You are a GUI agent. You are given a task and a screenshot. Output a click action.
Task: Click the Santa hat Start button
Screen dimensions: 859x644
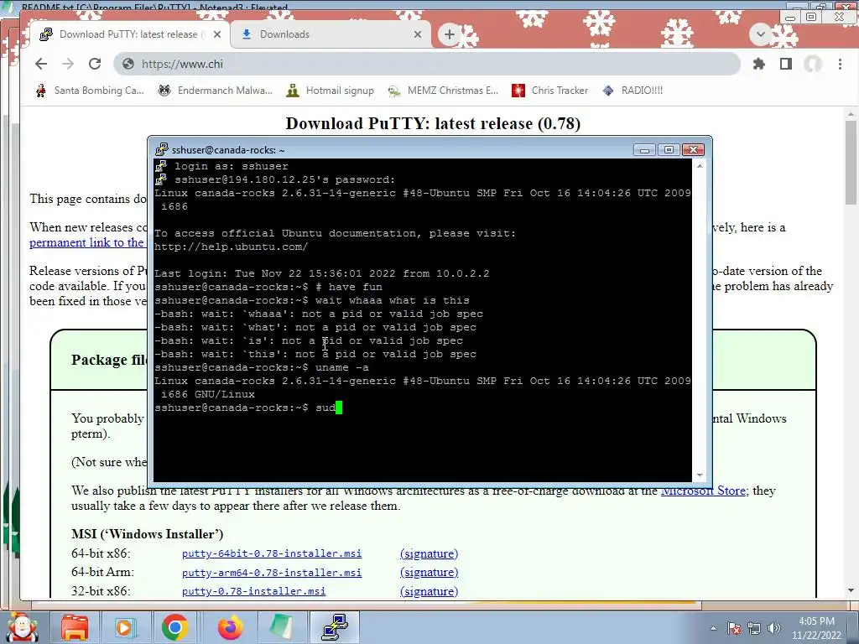22,627
